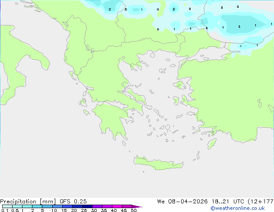Click the island of Crete on the map
Image resolution: width=274 pixels, height=212 pixels.
(x=158, y=164)
